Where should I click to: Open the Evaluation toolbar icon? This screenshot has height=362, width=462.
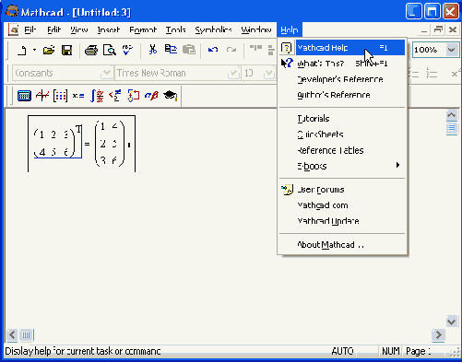(x=78, y=96)
